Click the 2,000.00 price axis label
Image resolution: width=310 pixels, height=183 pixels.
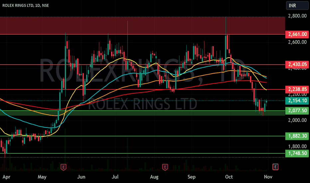tap(297, 120)
